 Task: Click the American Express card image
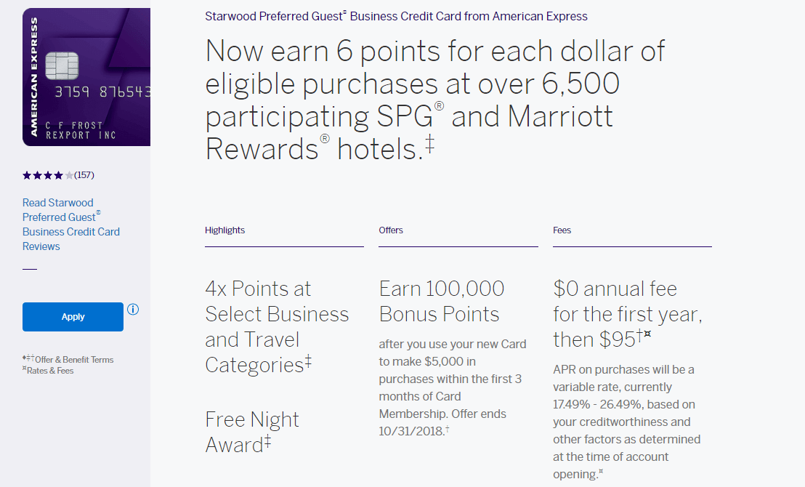point(86,77)
